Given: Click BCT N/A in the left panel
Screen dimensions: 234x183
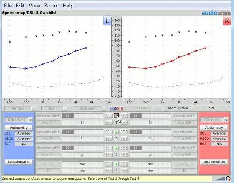Looking at the screenshot, I should point(24,144).
